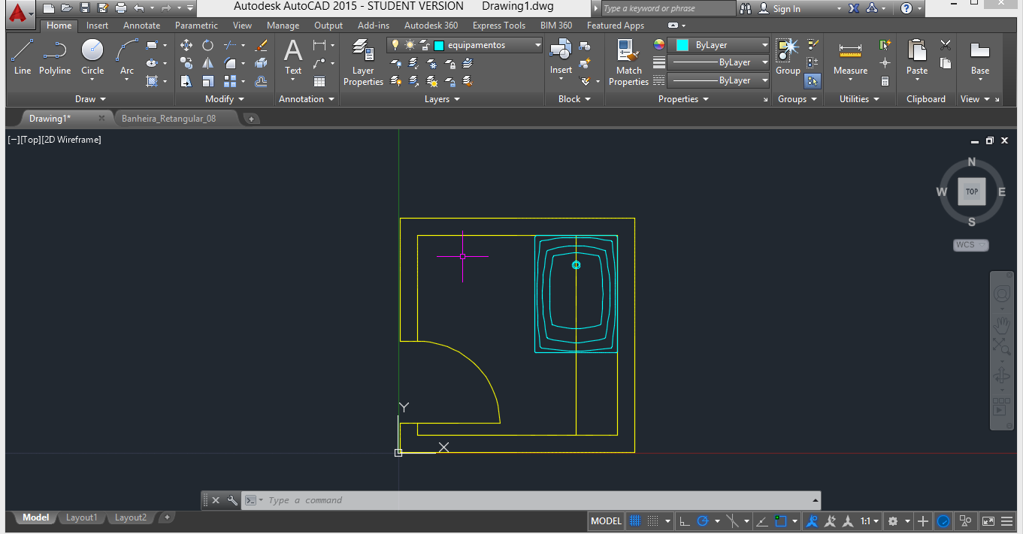Click the Offset tool icon
1023x534 pixels.
point(261,81)
